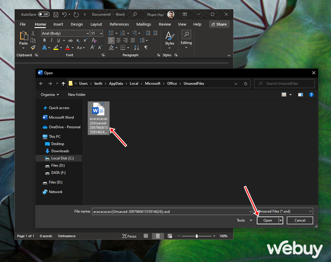Click the Show/Hide paragraph marks icon
The height and width of the screenshot is (262, 331).
(x=146, y=47)
